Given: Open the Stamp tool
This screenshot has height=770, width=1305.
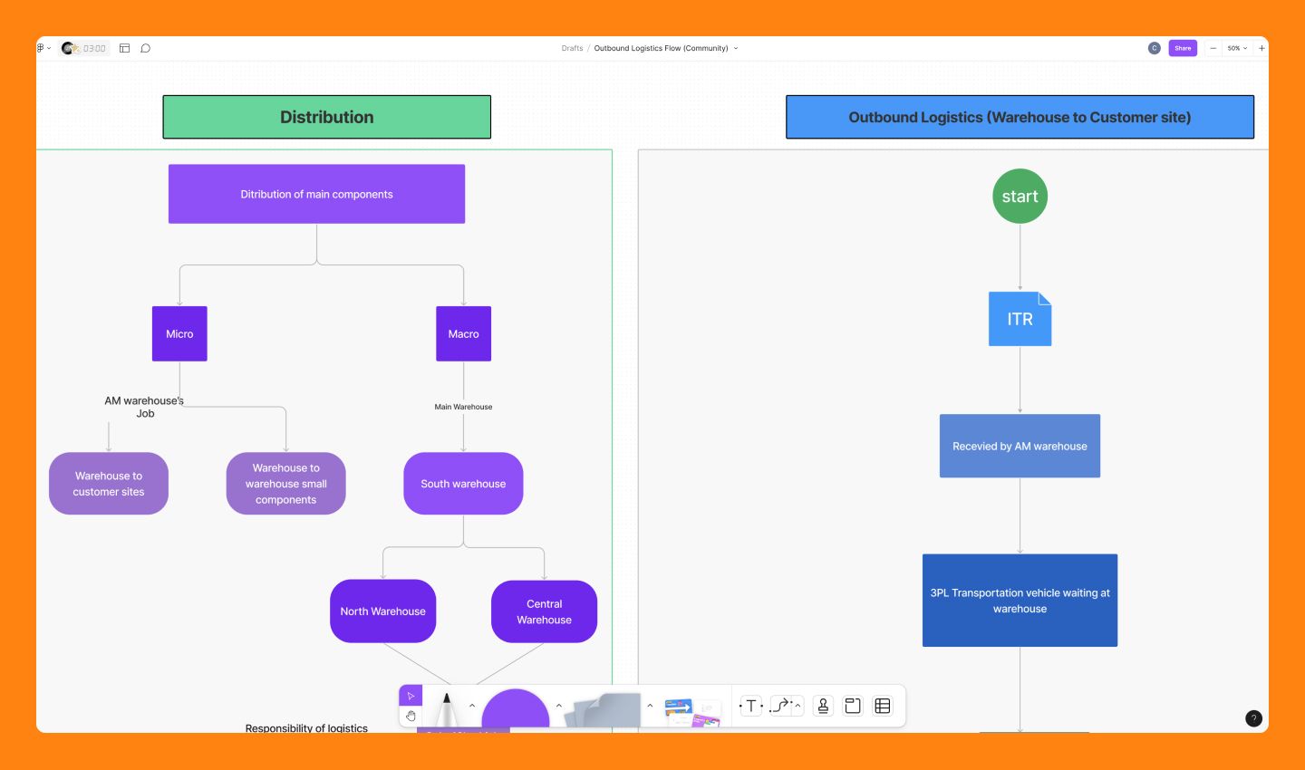Looking at the screenshot, I should pyautogui.click(x=822, y=705).
